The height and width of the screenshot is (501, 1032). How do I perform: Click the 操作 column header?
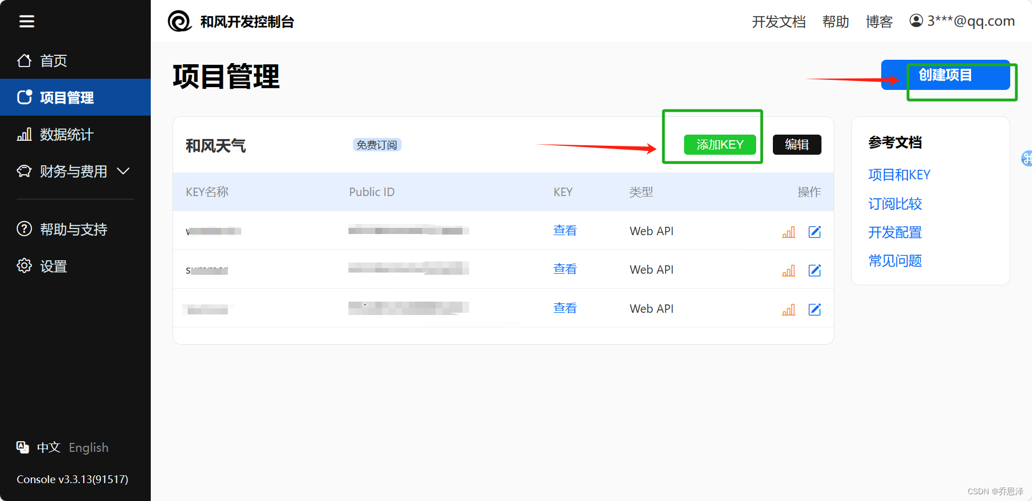point(809,192)
